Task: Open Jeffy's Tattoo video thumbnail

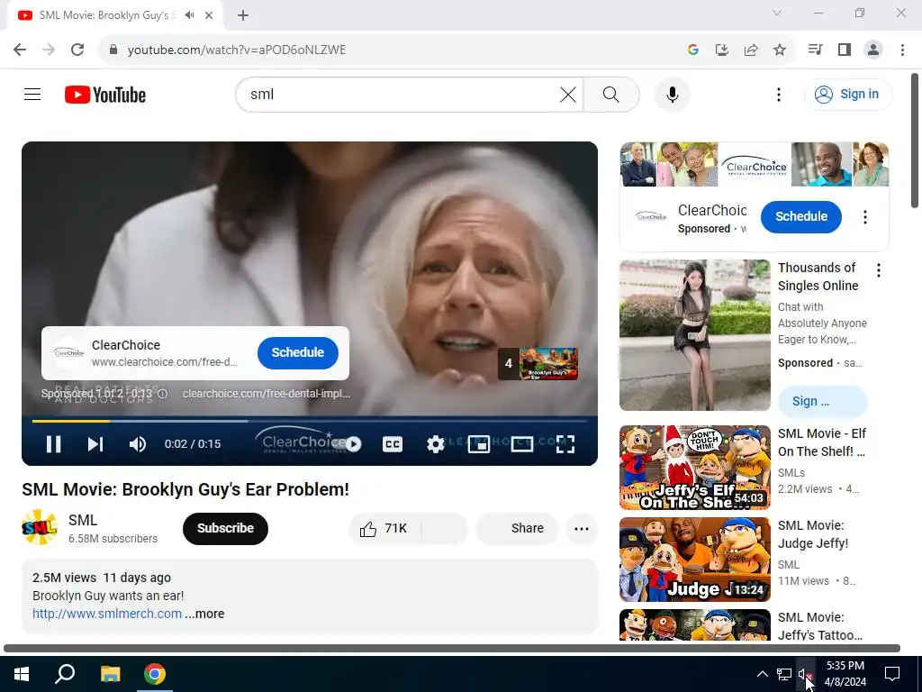Action: click(694, 625)
